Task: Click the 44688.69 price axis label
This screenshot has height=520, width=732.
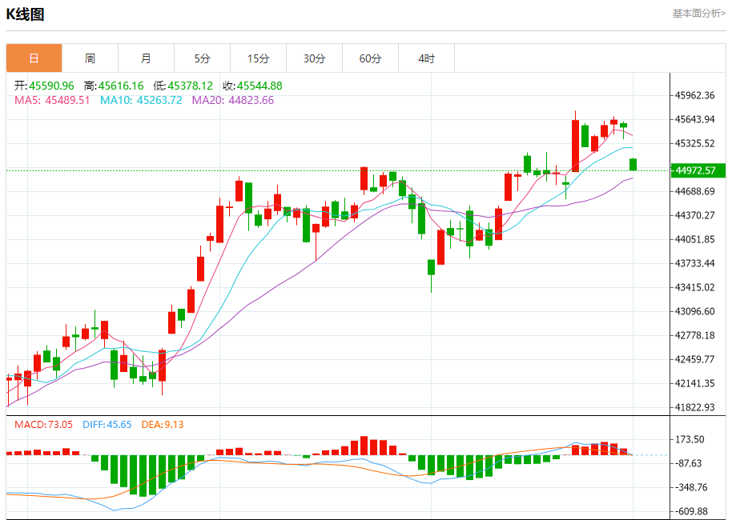Action: point(694,191)
